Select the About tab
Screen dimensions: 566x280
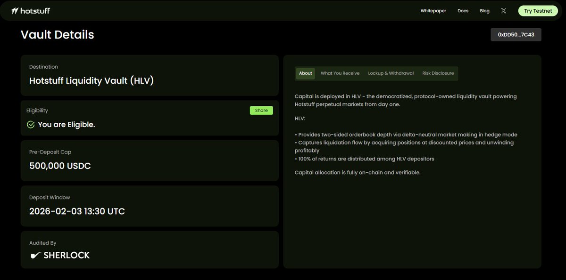pyautogui.click(x=306, y=73)
